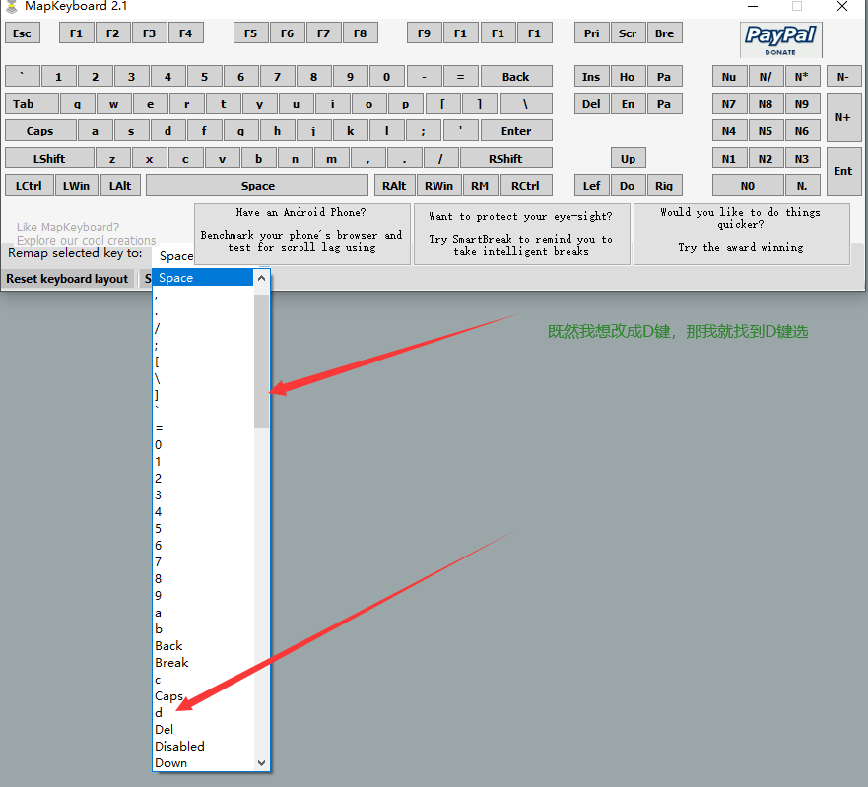Choose 'Disabled' in the dropdown list
868x787 pixels.
179,746
